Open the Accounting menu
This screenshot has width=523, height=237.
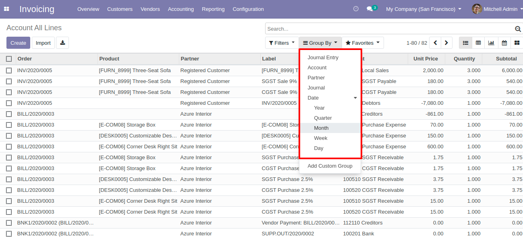(x=181, y=9)
